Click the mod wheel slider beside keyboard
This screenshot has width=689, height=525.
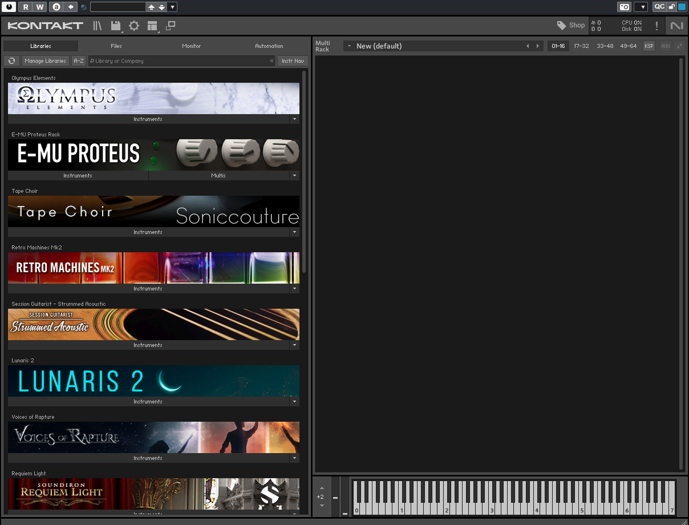pos(344,498)
